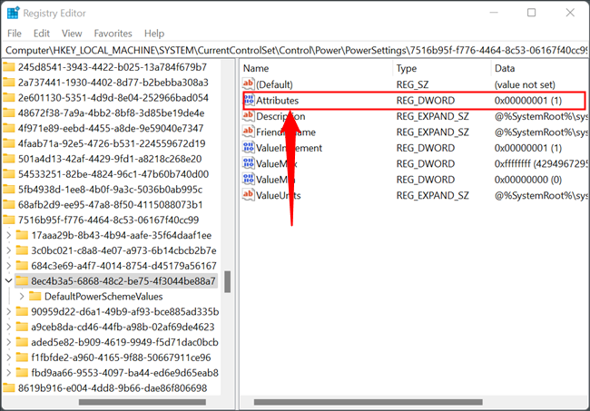Click REG_SZ type of the (Default) value
The height and width of the screenshot is (411, 590).
412,84
